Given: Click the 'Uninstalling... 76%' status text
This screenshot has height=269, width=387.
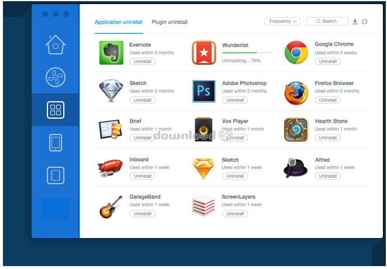Looking at the screenshot, I should pos(241,61).
